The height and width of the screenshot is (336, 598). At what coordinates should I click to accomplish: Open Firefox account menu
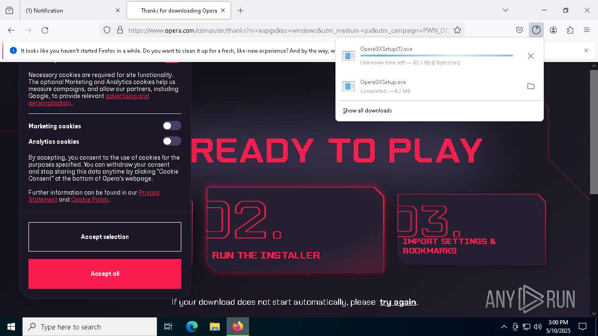[553, 30]
